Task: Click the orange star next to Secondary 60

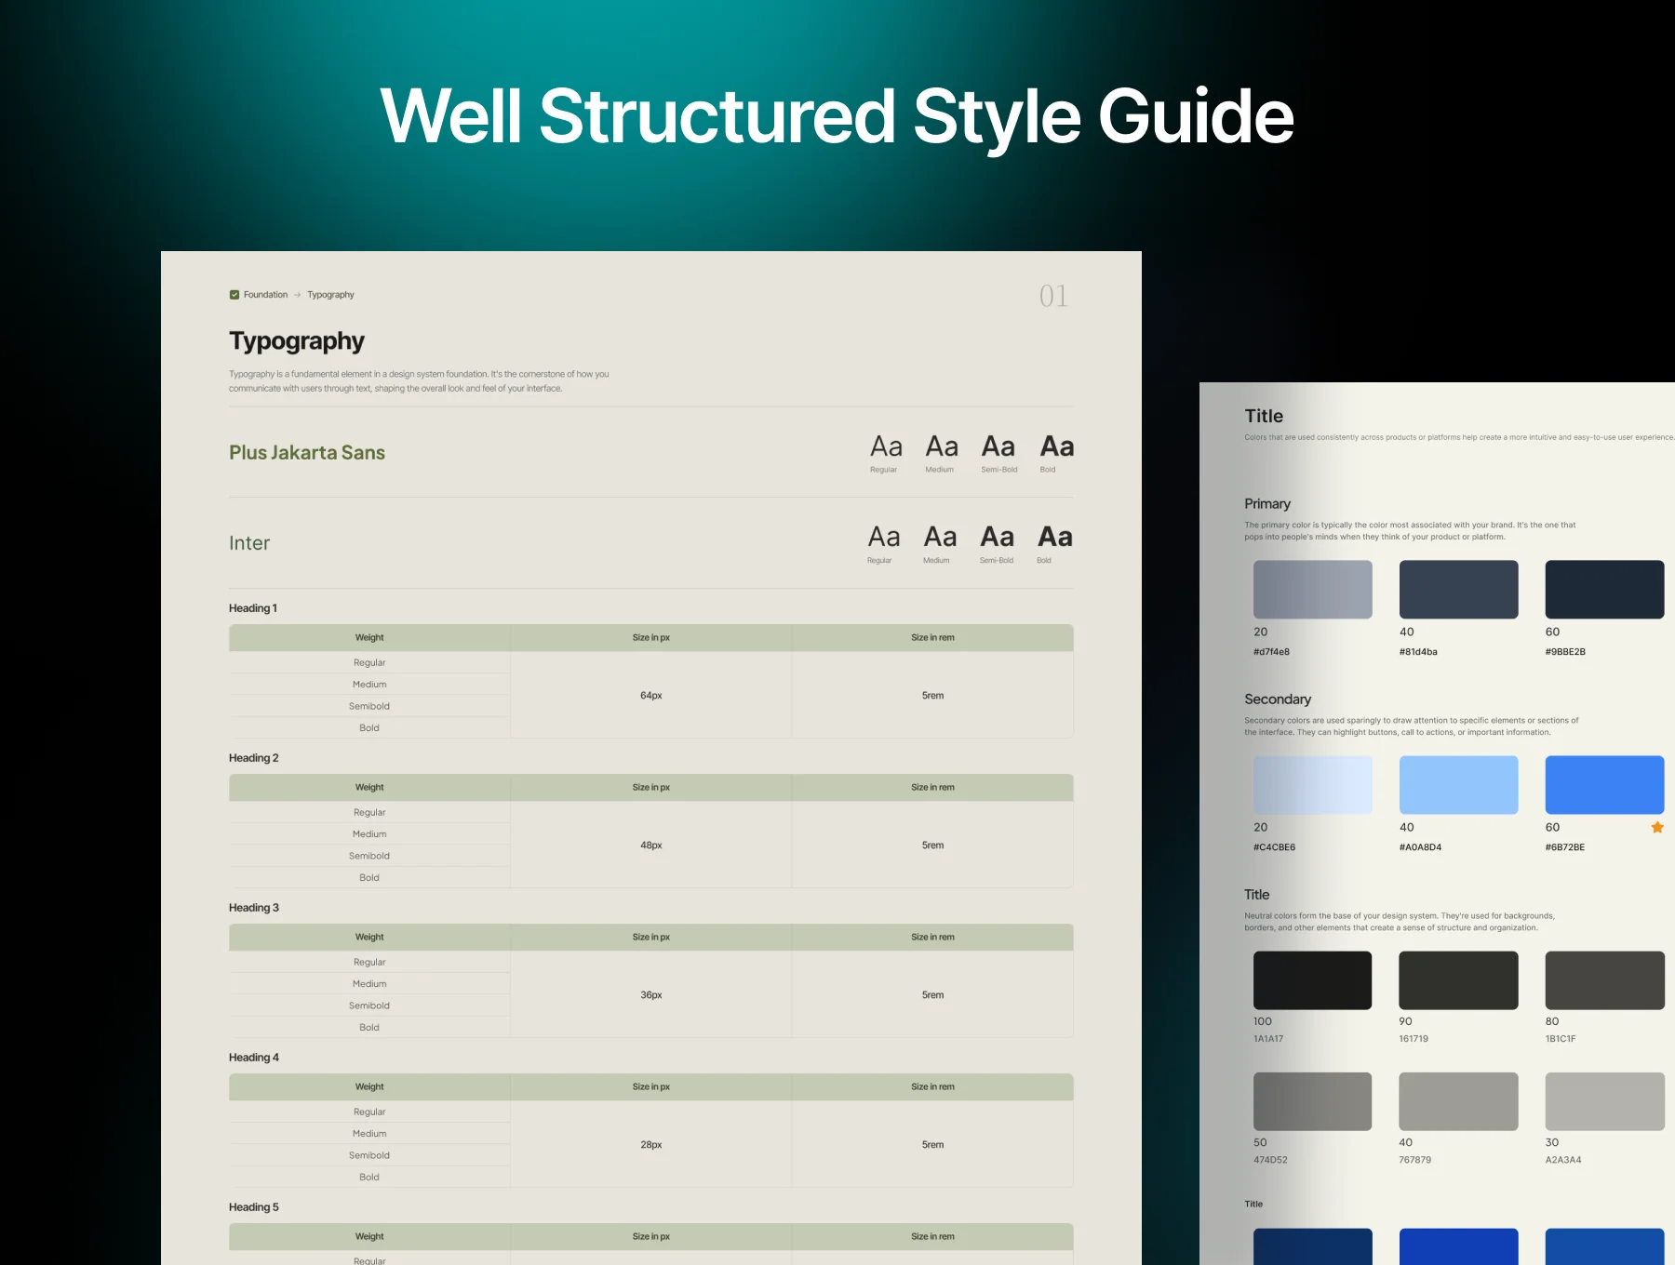Action: click(x=1657, y=827)
